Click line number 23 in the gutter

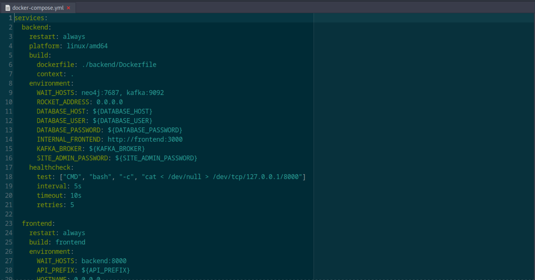tap(9, 223)
